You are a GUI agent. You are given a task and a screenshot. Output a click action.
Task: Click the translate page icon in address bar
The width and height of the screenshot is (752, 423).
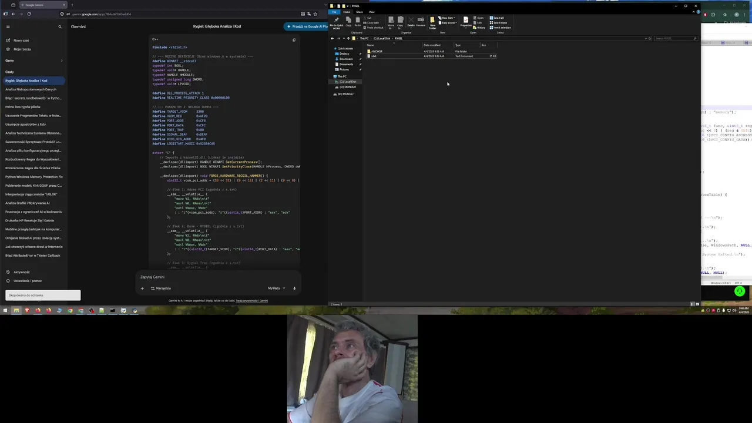tap(309, 14)
